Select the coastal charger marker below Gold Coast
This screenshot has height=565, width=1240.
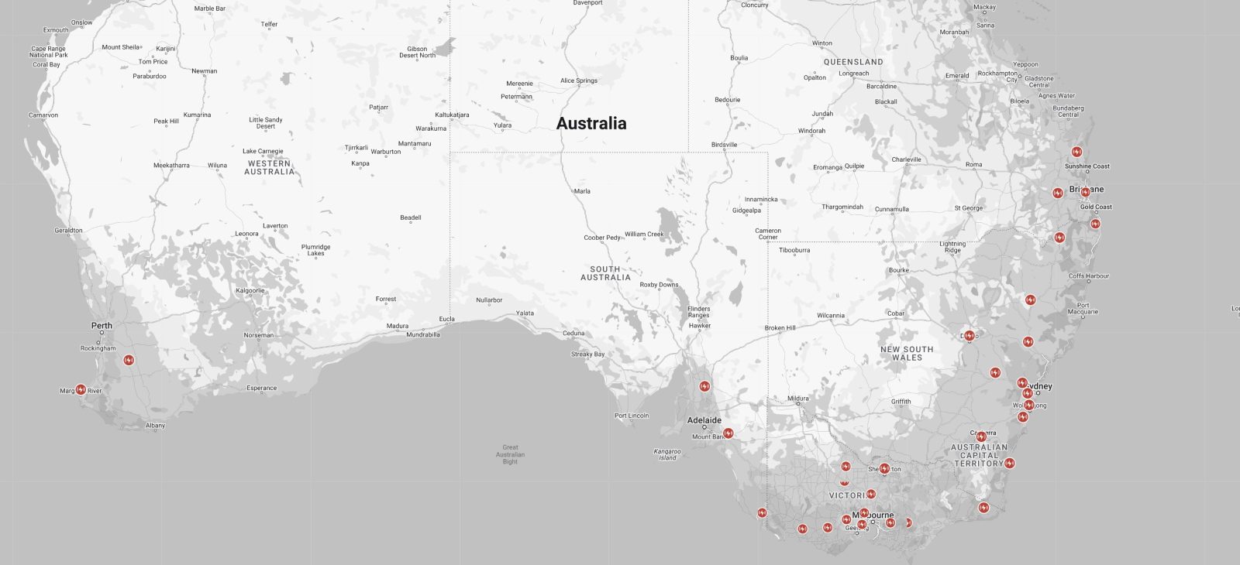(1095, 224)
